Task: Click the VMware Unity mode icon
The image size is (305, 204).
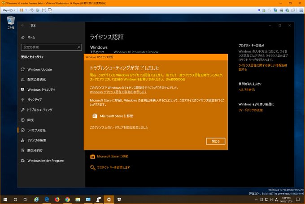Action: [x=50, y=10]
